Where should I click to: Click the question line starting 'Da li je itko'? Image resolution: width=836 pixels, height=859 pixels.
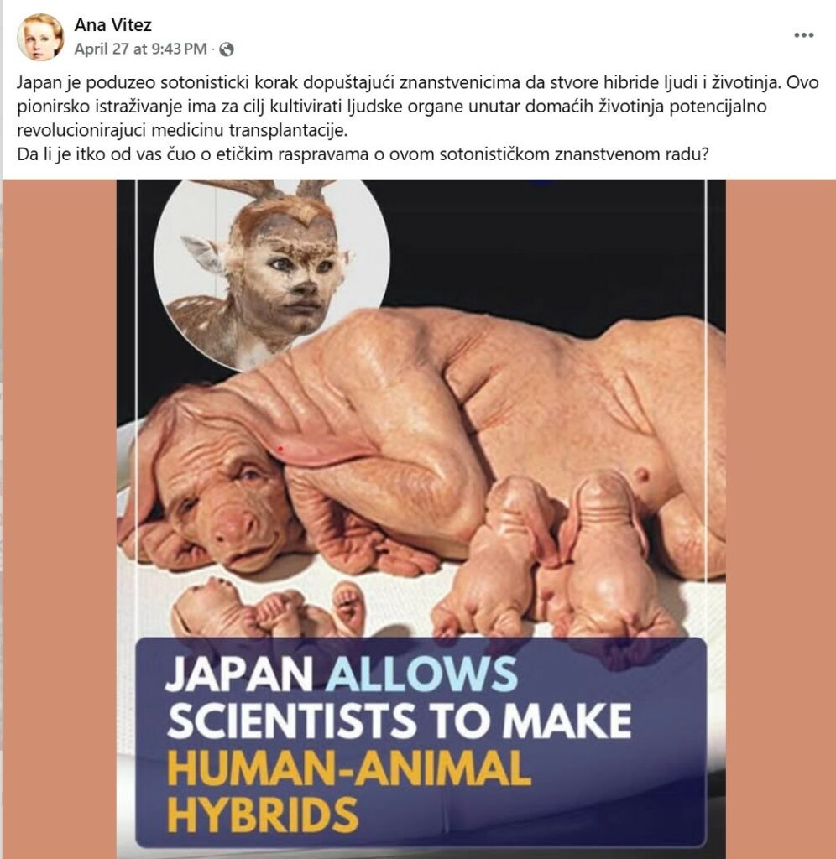click(x=363, y=154)
